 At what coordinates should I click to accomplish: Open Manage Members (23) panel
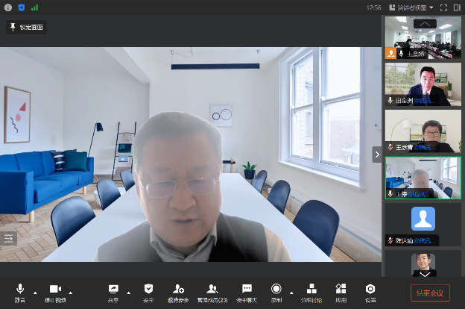coord(212,289)
